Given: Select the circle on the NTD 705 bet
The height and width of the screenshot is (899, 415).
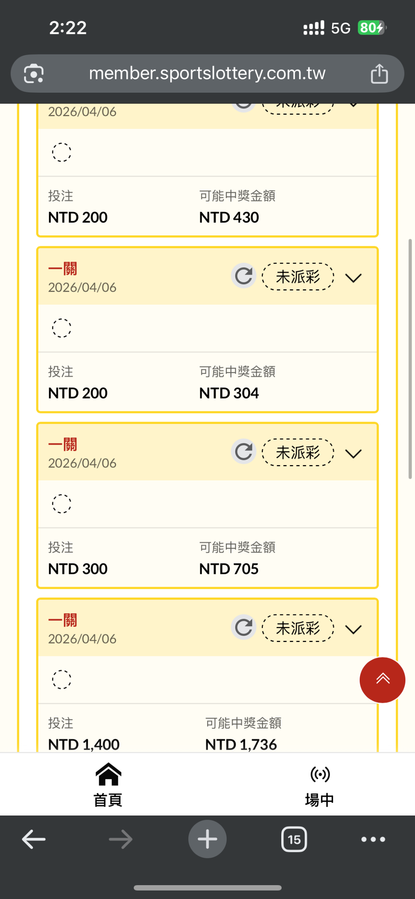Looking at the screenshot, I should coord(61,504).
